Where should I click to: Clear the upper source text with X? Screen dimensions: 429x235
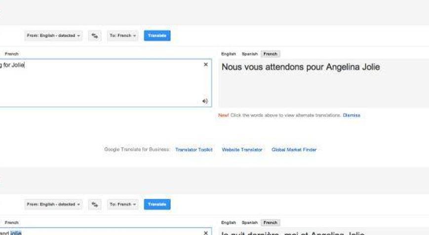[206, 65]
